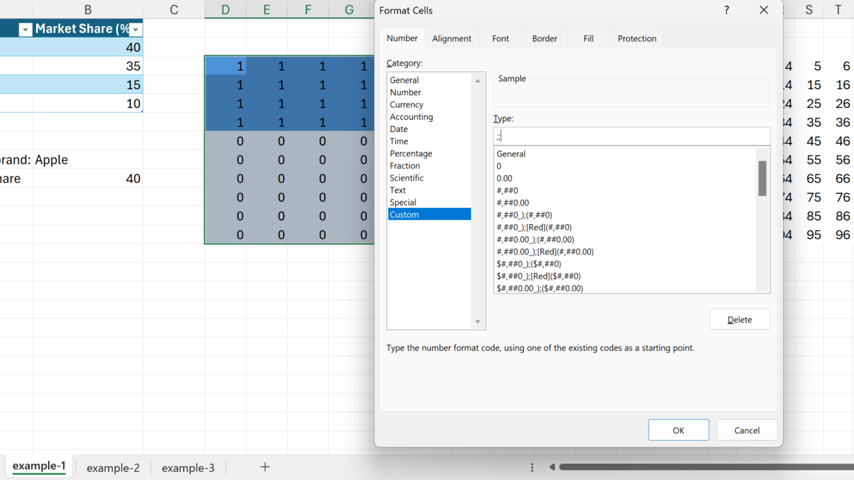Open the Protection tab

click(636, 39)
